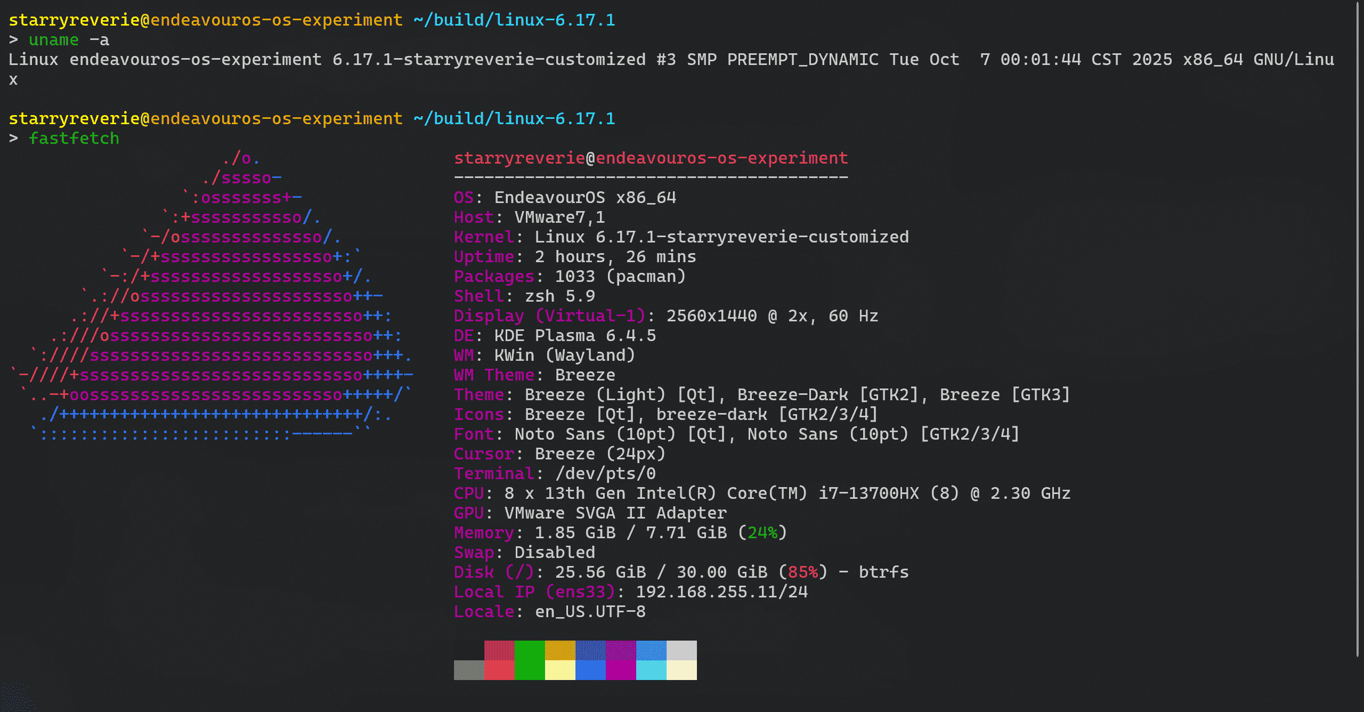Click the red 85% disk usage value
This screenshot has width=1364, height=712.
tap(803, 572)
